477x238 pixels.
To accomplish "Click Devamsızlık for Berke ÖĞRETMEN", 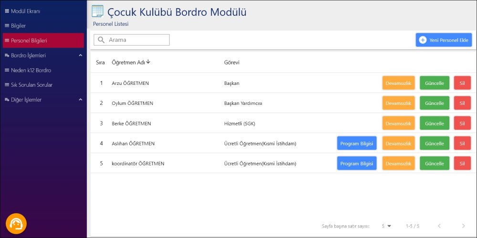I will (x=398, y=123).
